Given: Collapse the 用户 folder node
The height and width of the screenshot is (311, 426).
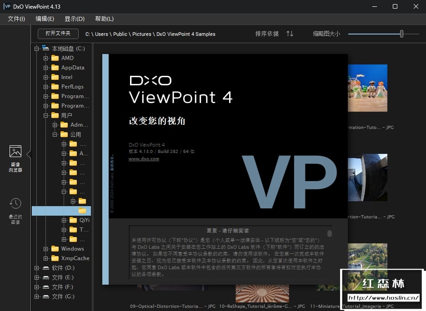Looking at the screenshot, I should tap(45, 115).
